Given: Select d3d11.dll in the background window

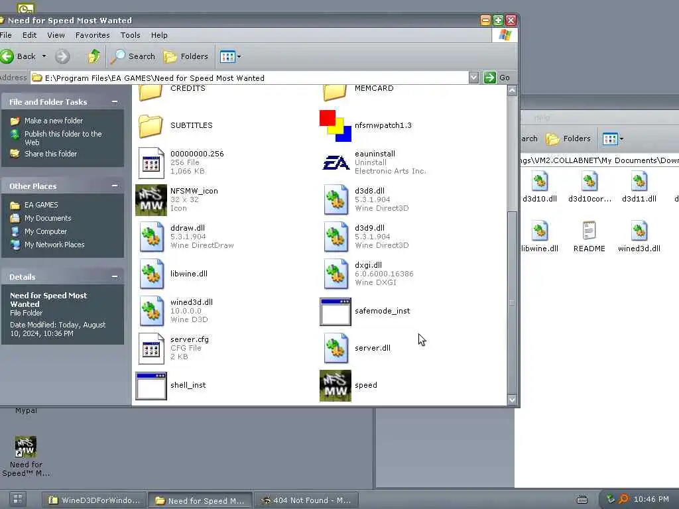Looking at the screenshot, I should click(639, 188).
